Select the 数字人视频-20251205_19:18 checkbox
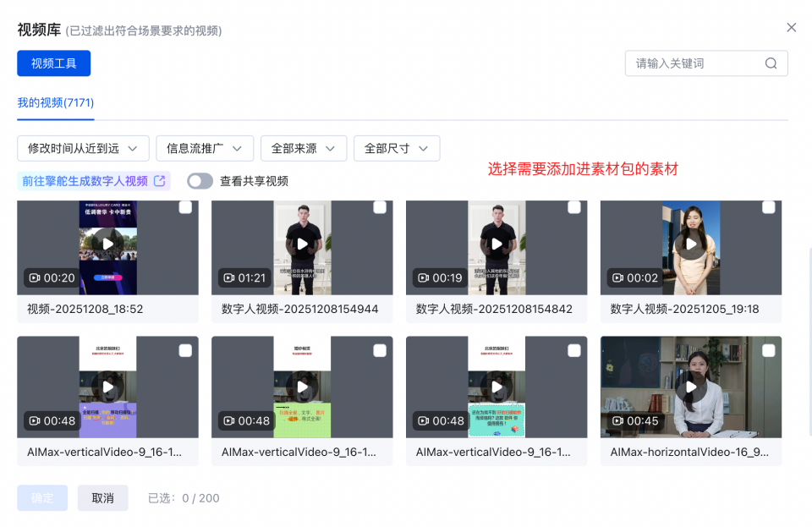 tap(768, 207)
